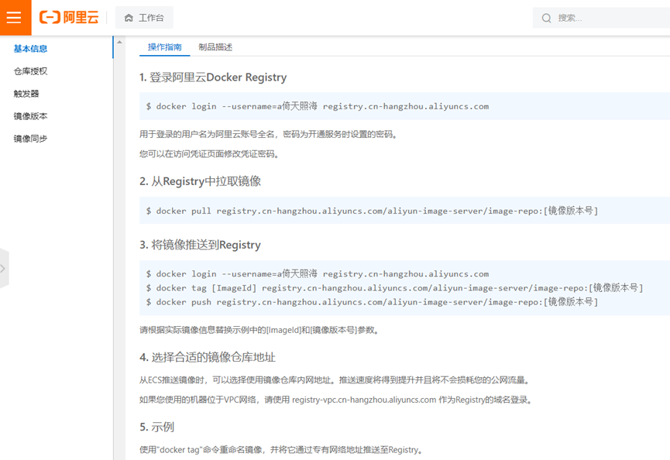Click the docker login command under step 1
This screenshot has width=670, height=460.
pyautogui.click(x=318, y=106)
